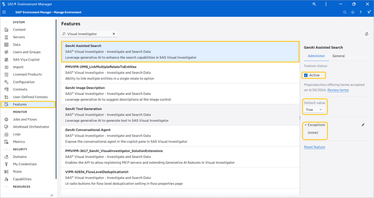Click the search icon in blue header

click(345, 12)
